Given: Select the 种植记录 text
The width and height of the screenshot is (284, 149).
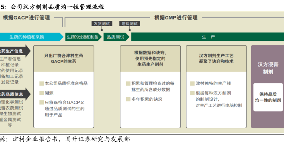Looking at the screenshot, I should (x=10, y=65).
